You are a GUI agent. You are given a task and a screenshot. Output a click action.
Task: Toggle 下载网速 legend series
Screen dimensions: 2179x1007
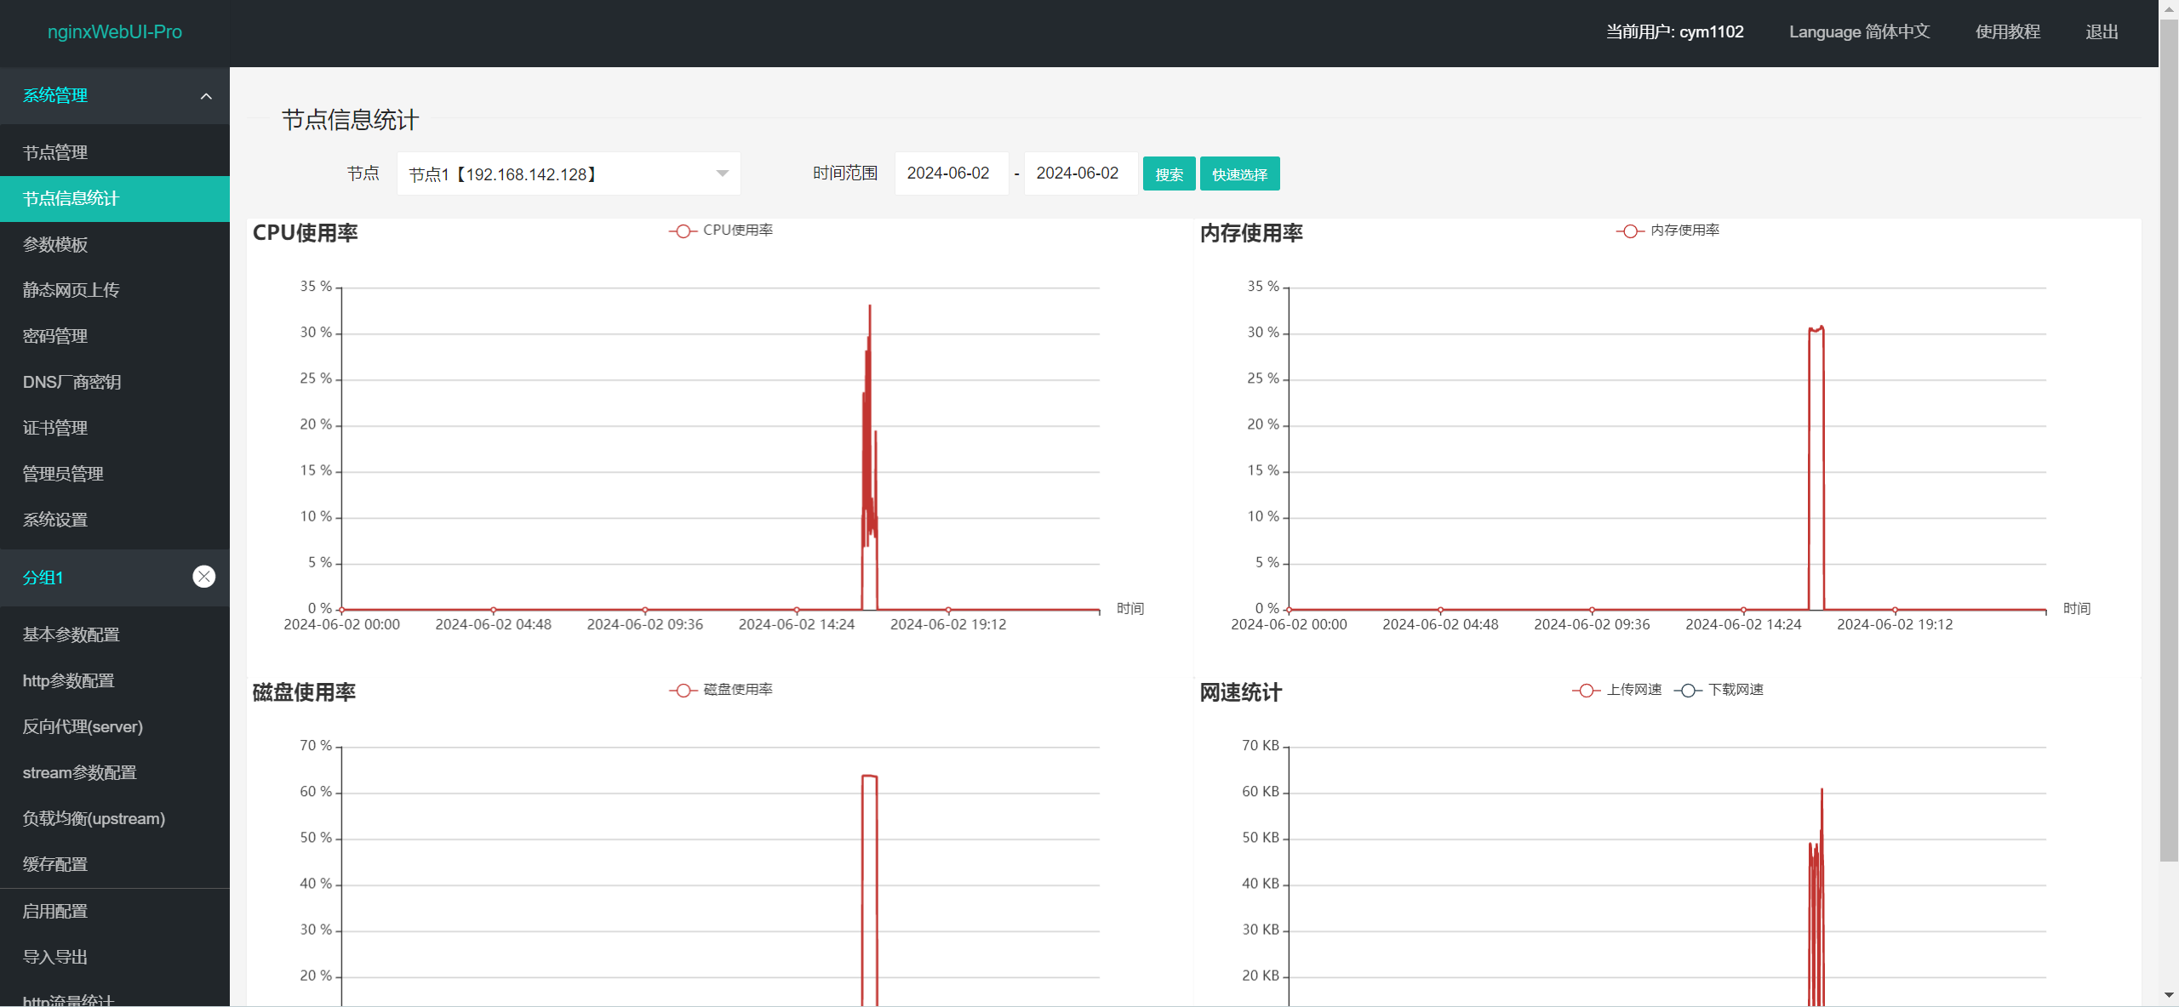(x=1719, y=690)
